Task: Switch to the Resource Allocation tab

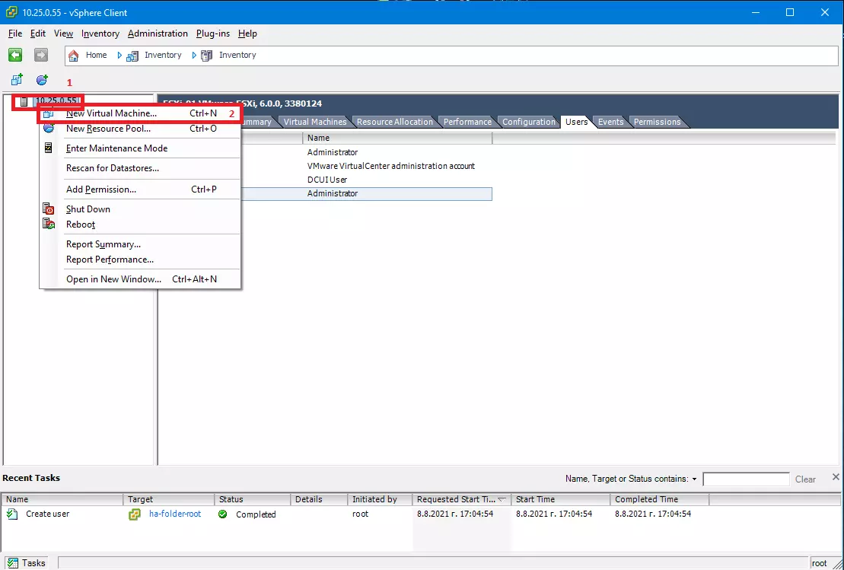Action: (x=394, y=122)
